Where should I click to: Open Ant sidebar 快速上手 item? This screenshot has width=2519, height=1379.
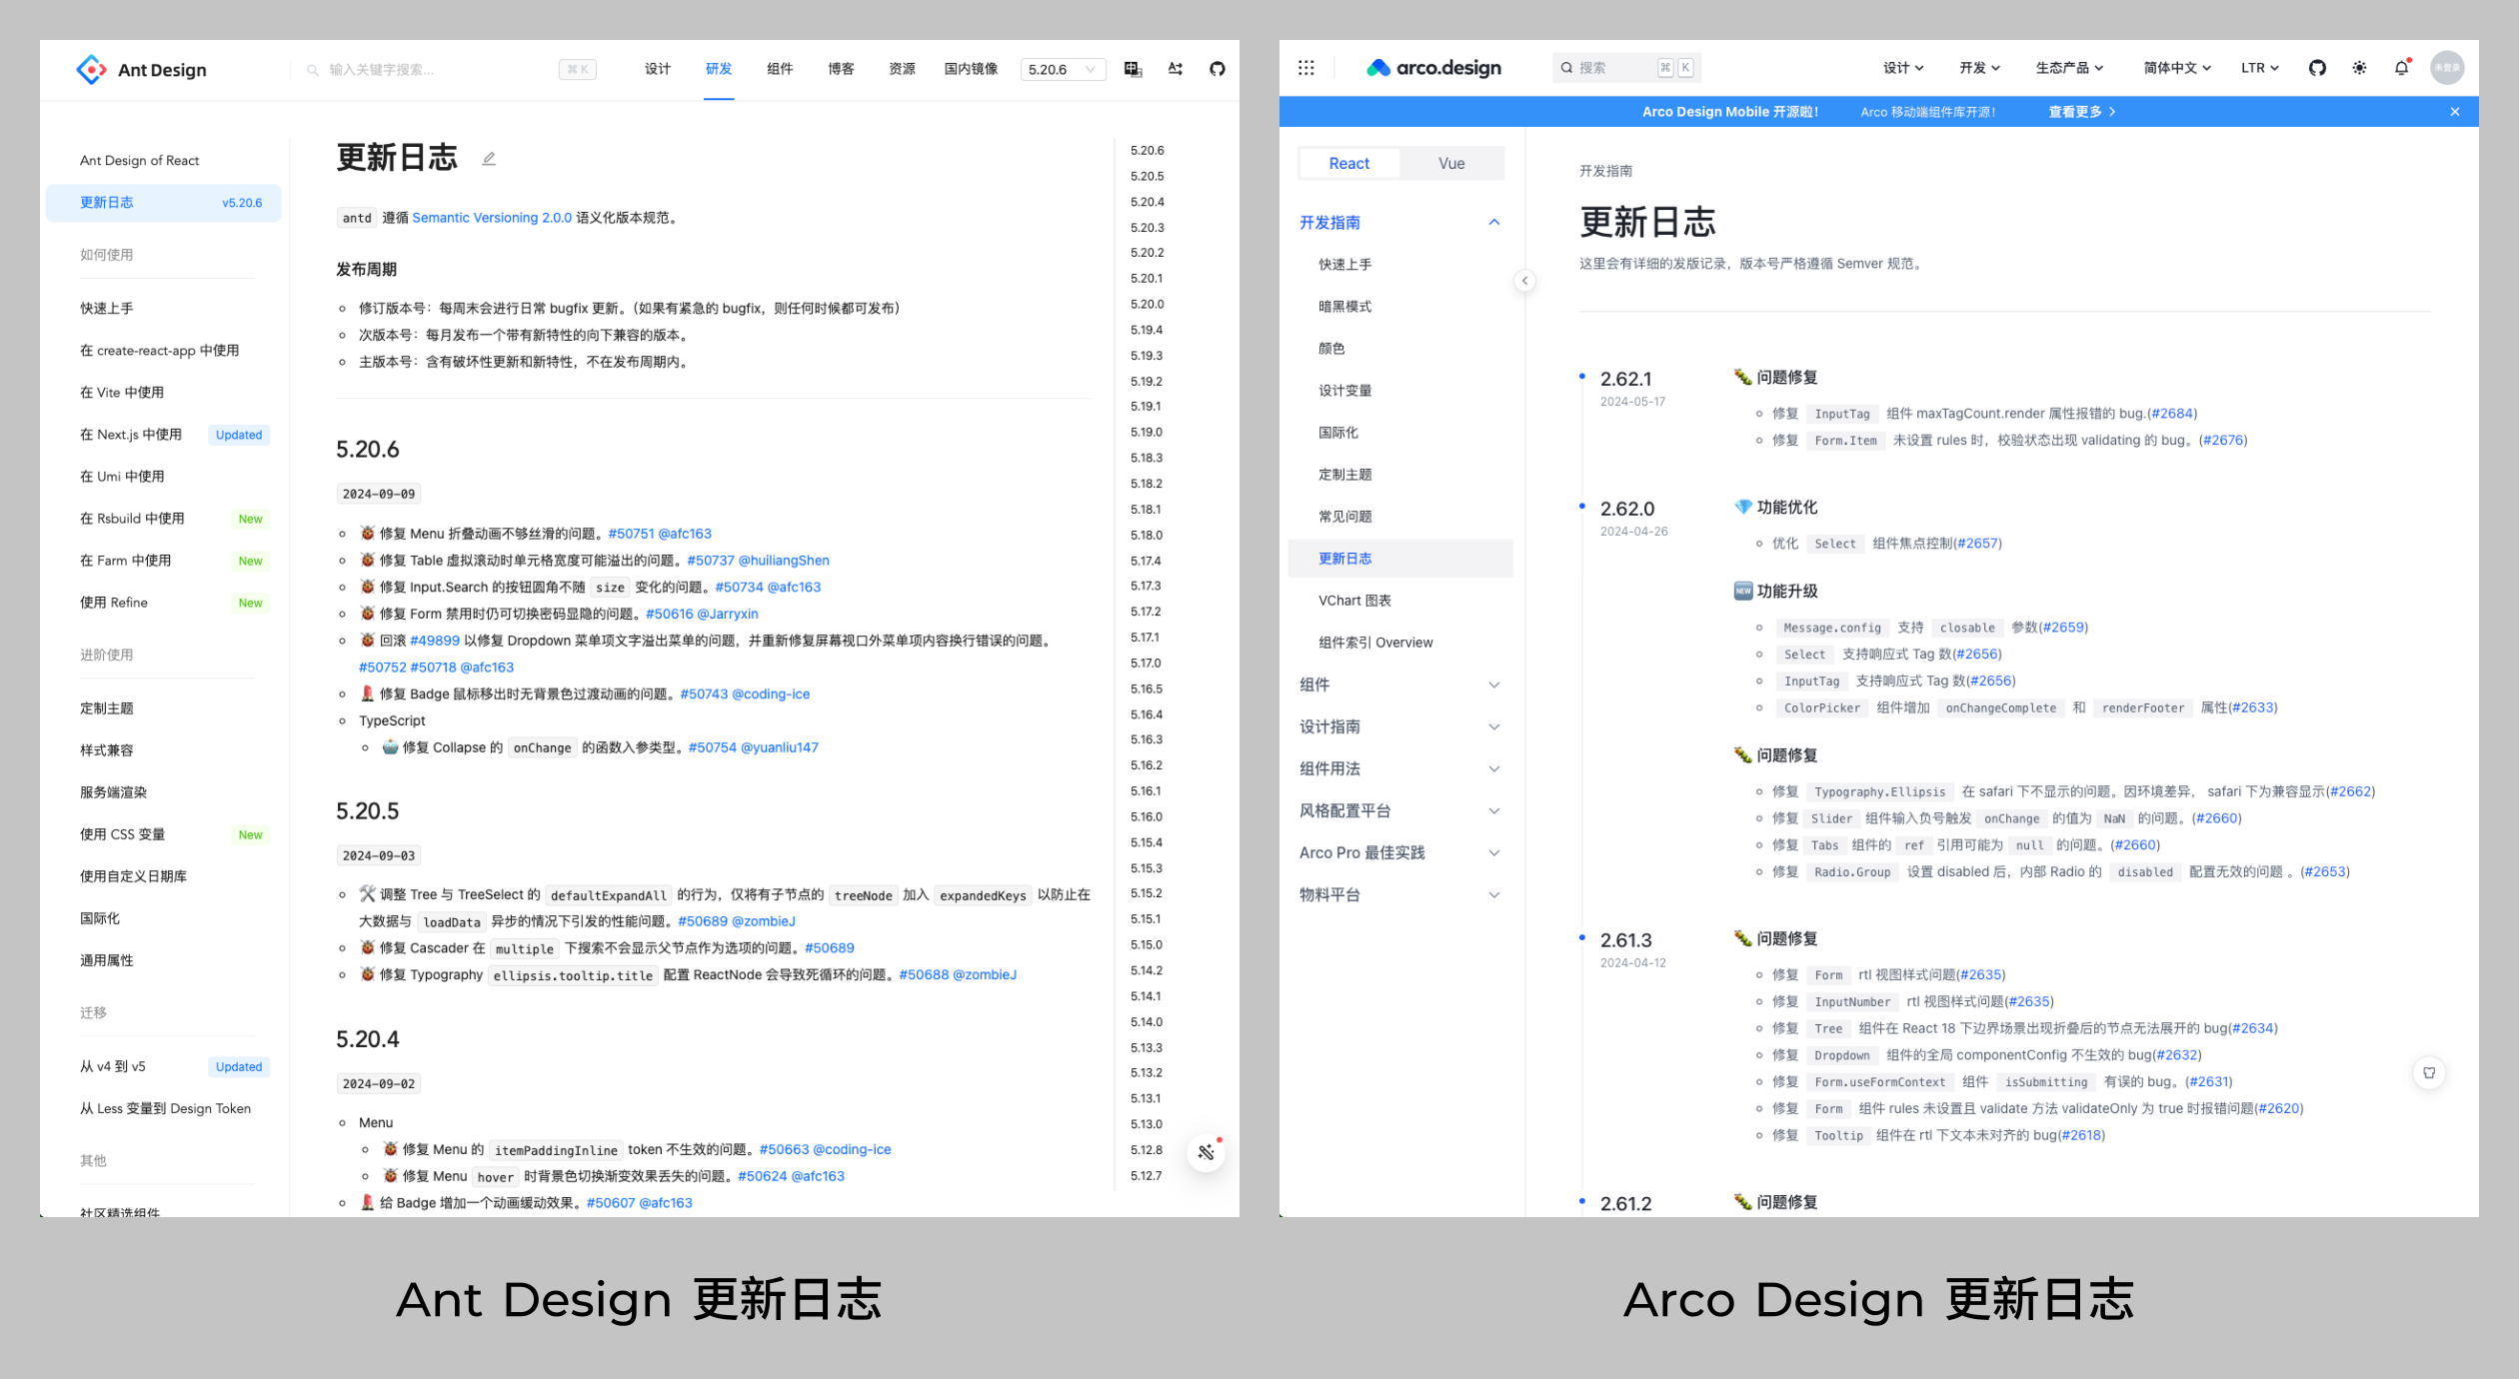164,309
